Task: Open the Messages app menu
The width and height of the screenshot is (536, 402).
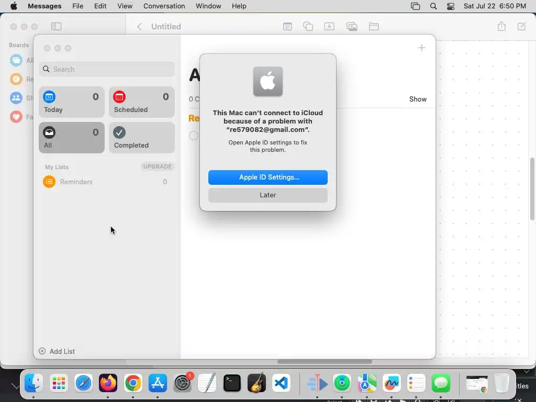Action: click(44, 6)
